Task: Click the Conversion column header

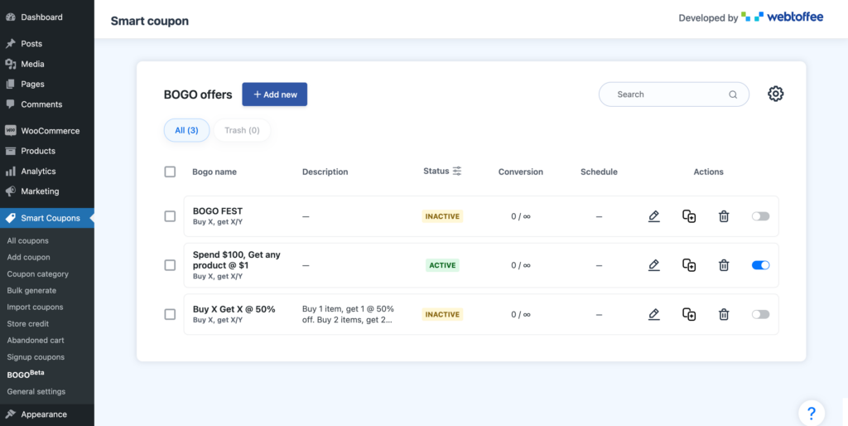Action: 521,172
